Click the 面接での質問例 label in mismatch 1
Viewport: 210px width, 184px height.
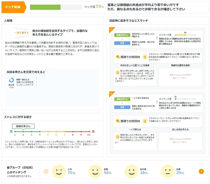point(130,57)
